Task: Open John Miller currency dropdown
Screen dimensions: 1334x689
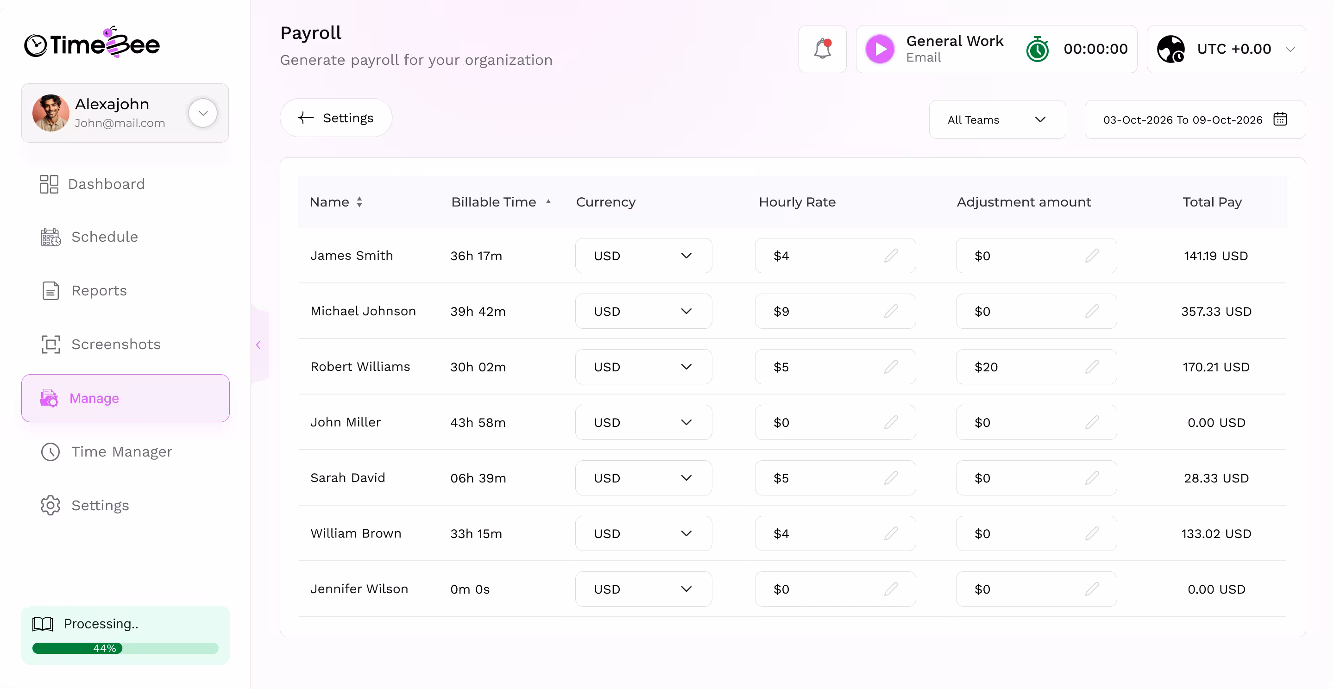Action: 643,422
